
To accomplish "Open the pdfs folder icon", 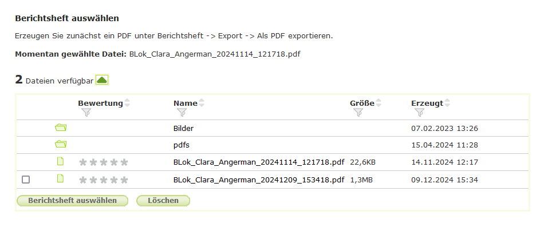I will (x=61, y=145).
